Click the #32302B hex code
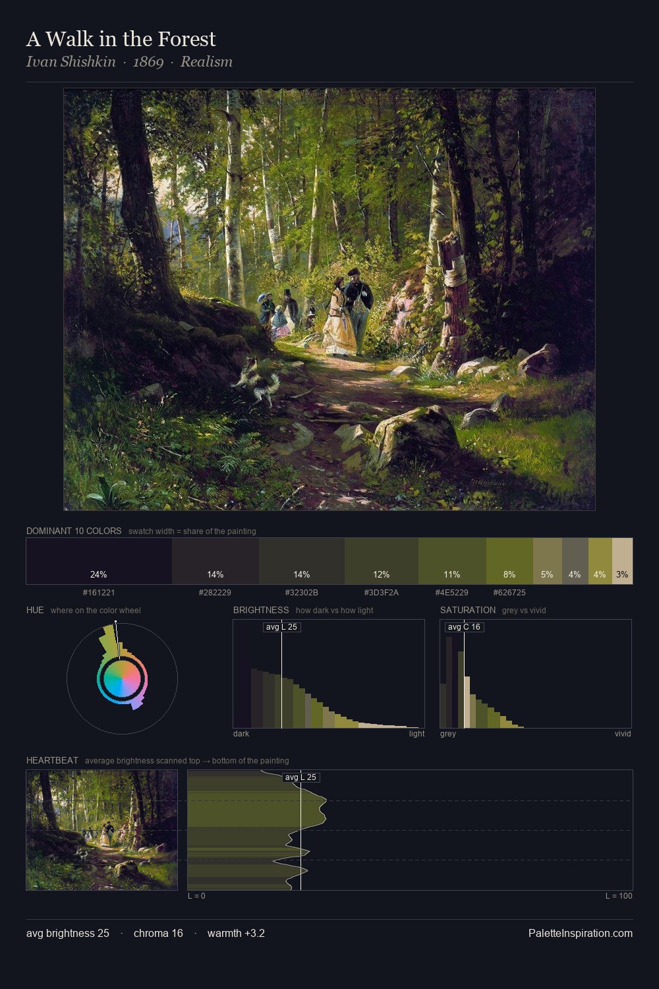 pyautogui.click(x=302, y=593)
